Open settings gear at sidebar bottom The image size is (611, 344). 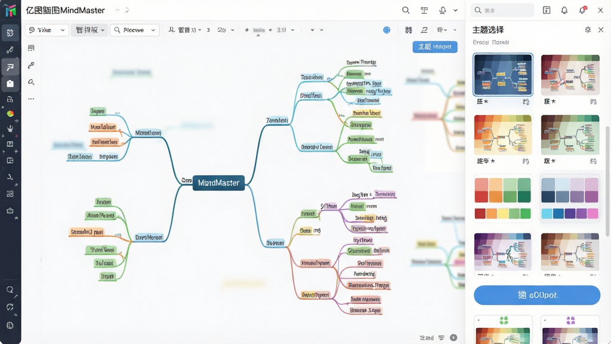pos(10,325)
